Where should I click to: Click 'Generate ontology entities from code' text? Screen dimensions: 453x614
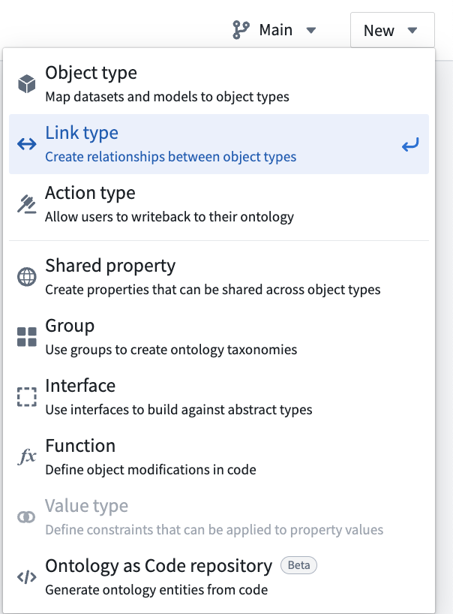click(x=157, y=590)
